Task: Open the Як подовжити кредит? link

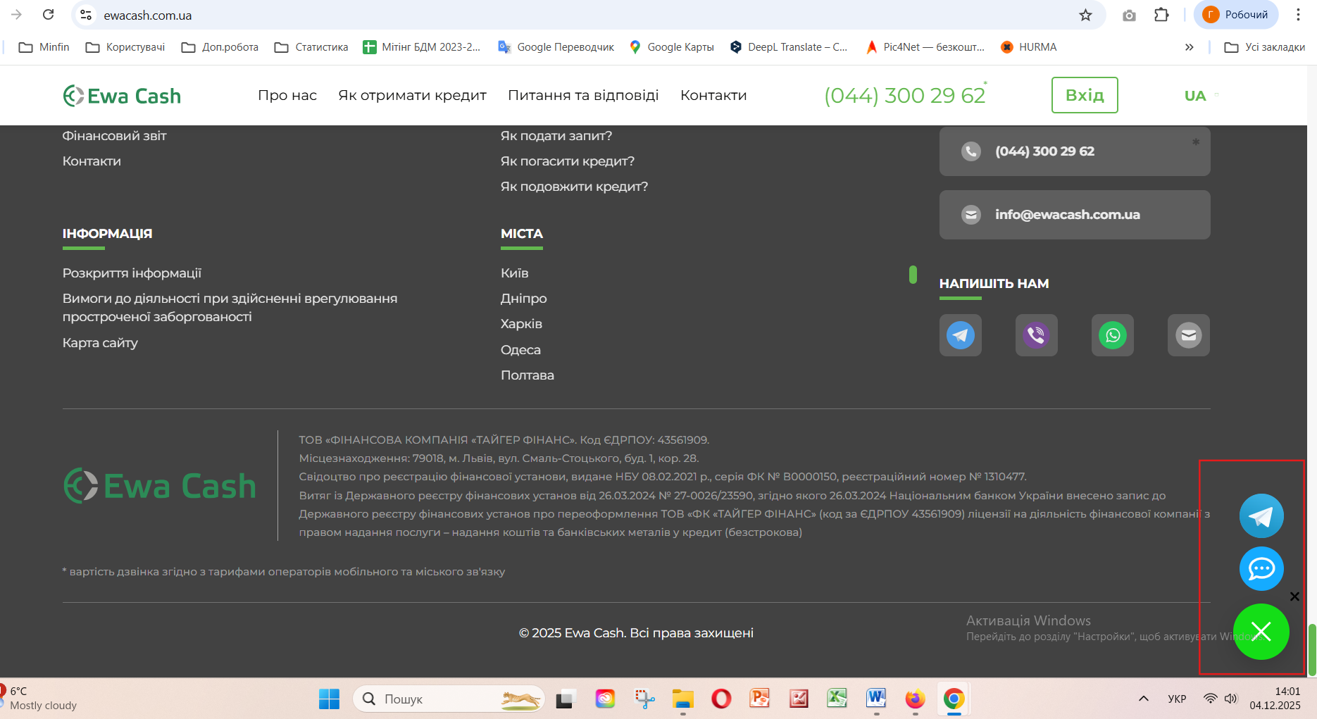Action: (x=574, y=187)
